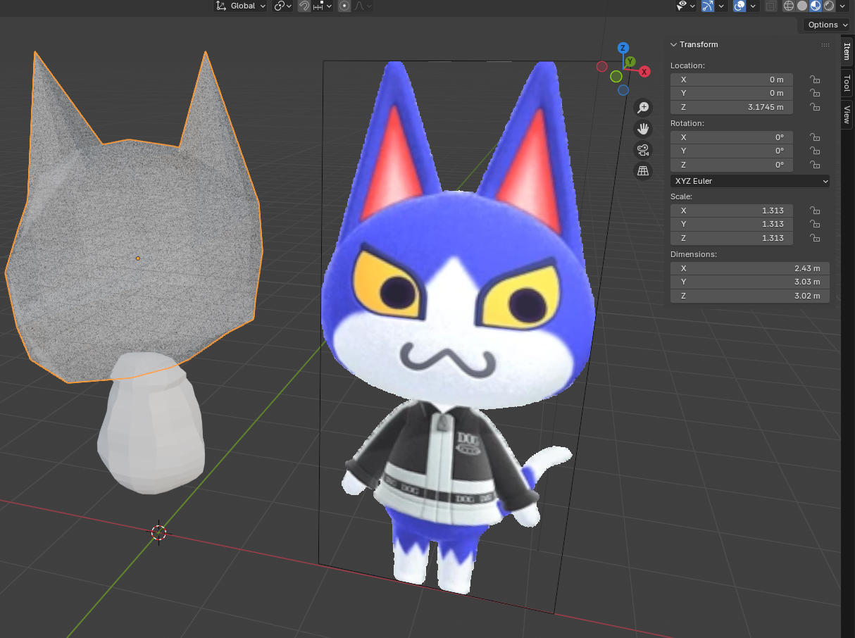Click the Pan view hand icon
The width and height of the screenshot is (855, 638).
[642, 128]
